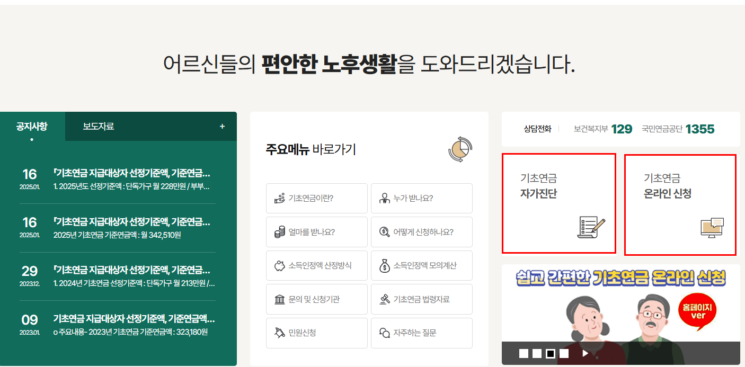Image resolution: width=745 pixels, height=367 pixels.
Task: Select the bank-building icon for 문의 및 신청기관
Action: coord(279,299)
